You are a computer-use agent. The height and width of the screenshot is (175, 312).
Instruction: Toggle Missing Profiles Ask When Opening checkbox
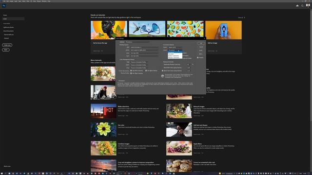click(x=131, y=73)
